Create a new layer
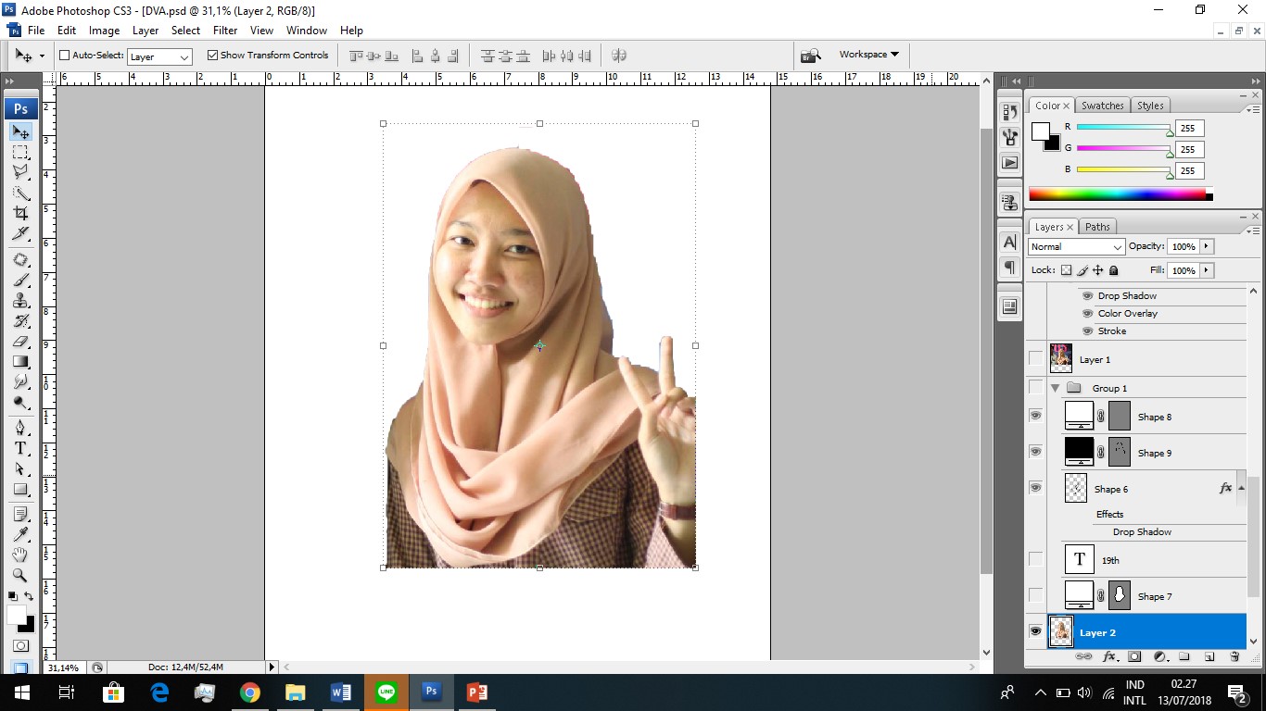1266x711 pixels. (1209, 656)
